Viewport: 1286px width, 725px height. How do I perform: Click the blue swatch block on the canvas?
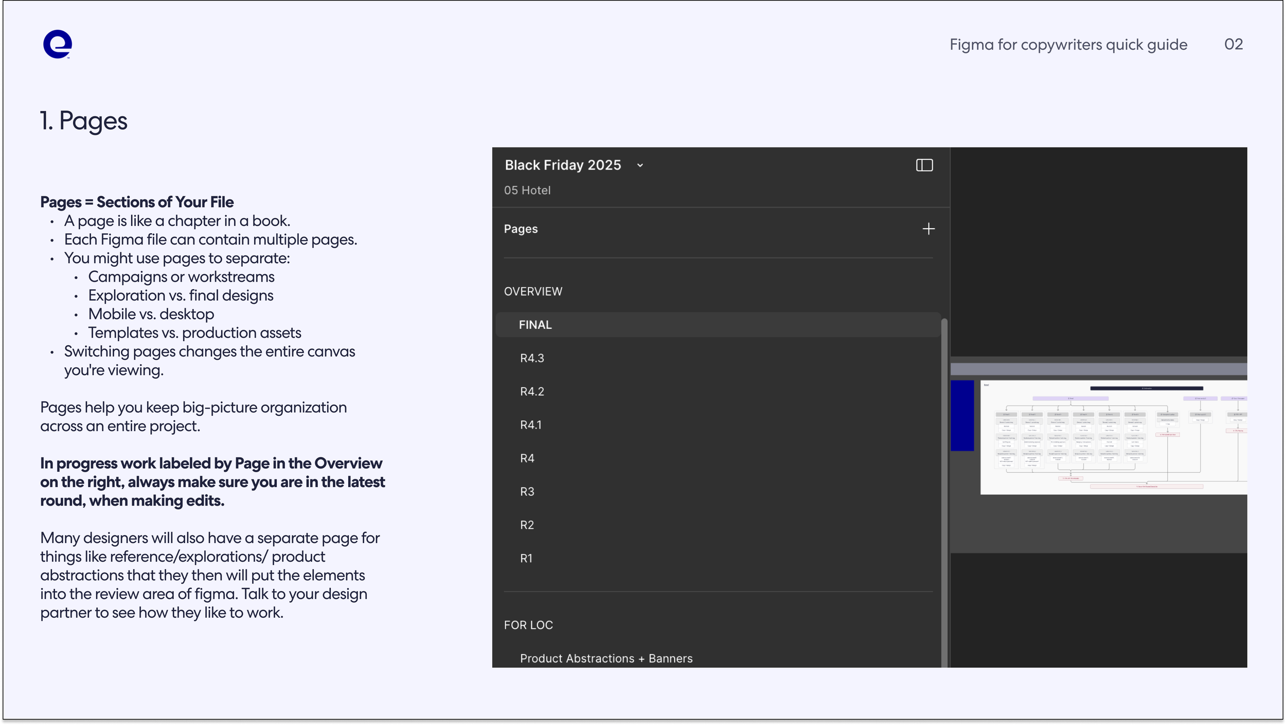pos(962,416)
